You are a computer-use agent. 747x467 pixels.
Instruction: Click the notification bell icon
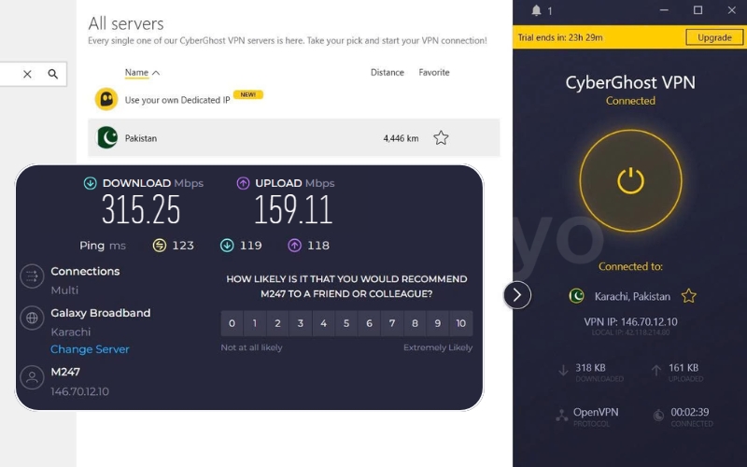536,10
